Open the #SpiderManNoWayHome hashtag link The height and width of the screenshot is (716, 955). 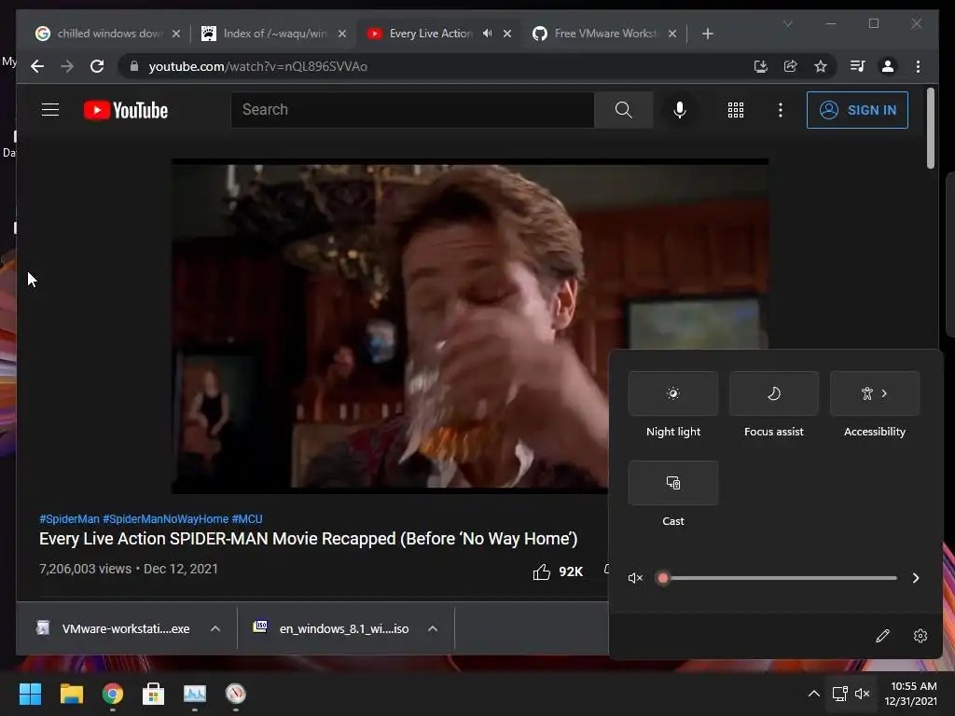tap(166, 518)
